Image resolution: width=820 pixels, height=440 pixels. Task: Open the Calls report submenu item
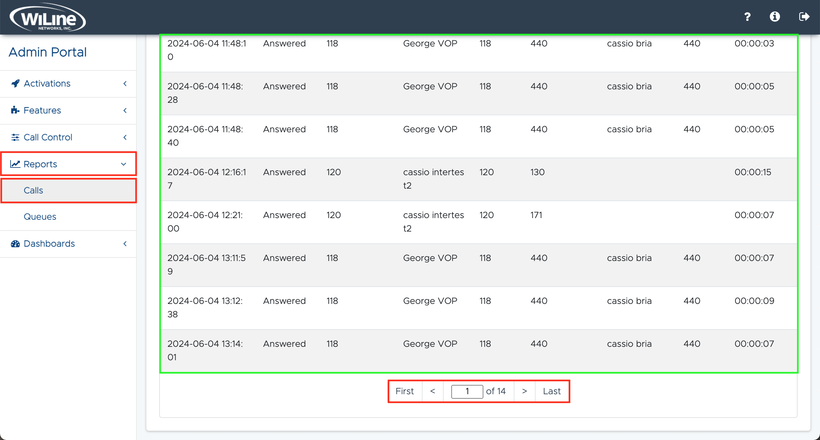(33, 191)
